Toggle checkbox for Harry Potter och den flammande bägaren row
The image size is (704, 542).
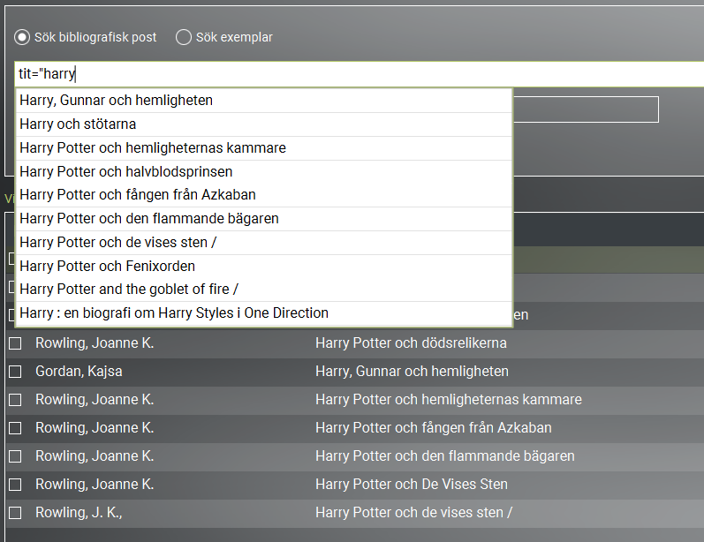click(15, 456)
